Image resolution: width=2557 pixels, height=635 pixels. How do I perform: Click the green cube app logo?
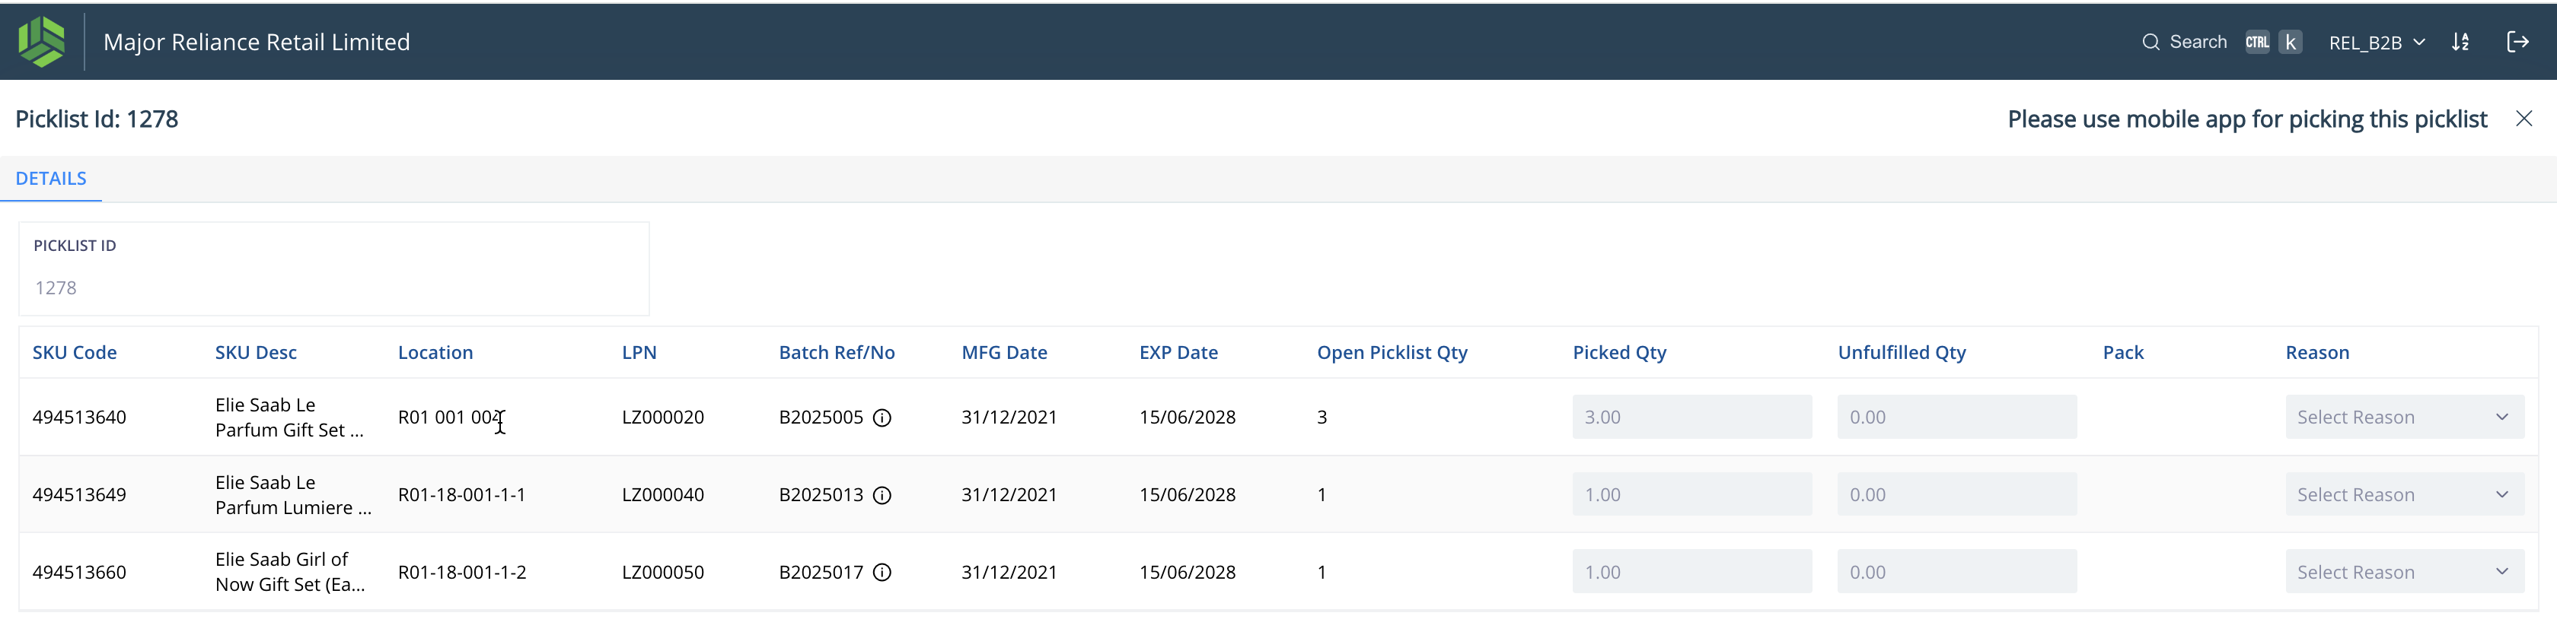coord(42,42)
